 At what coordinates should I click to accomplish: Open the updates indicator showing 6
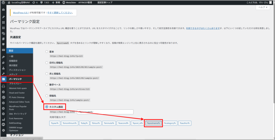pyautogui.click(x=35, y=3)
